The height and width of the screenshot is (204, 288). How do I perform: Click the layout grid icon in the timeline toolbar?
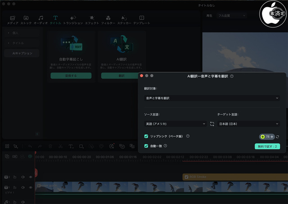point(7,146)
